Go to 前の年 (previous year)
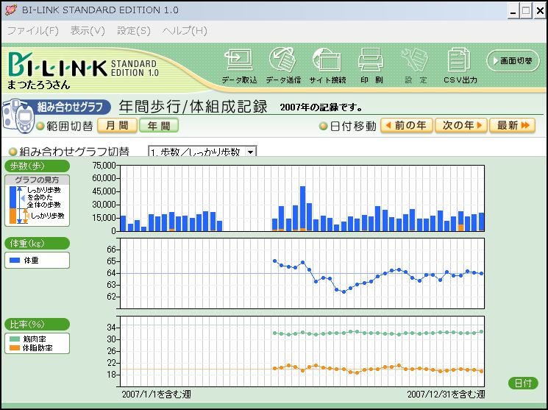 point(406,126)
